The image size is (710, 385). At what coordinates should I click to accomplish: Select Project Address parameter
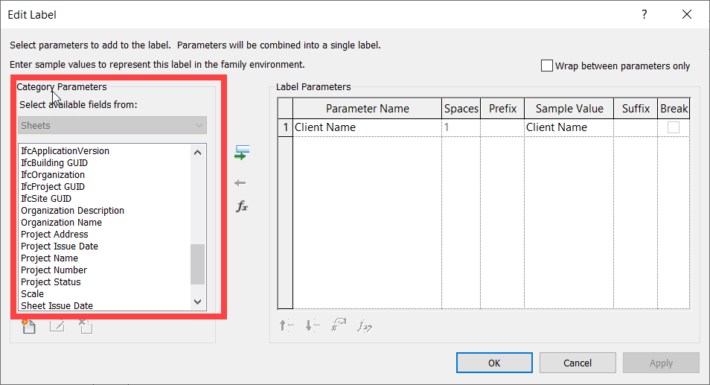tap(54, 234)
